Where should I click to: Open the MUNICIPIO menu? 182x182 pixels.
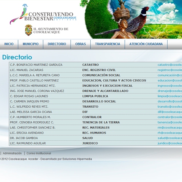(31, 44)
